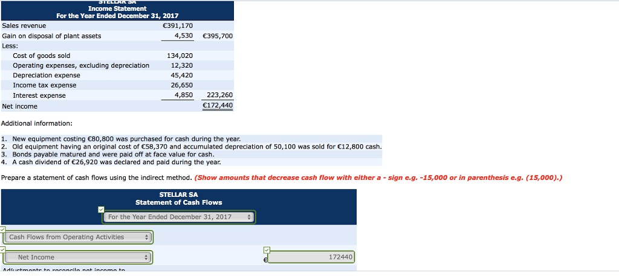Click the green checkmark above the 172440 amount field
Screen dimensions: 619x276
click(267, 249)
